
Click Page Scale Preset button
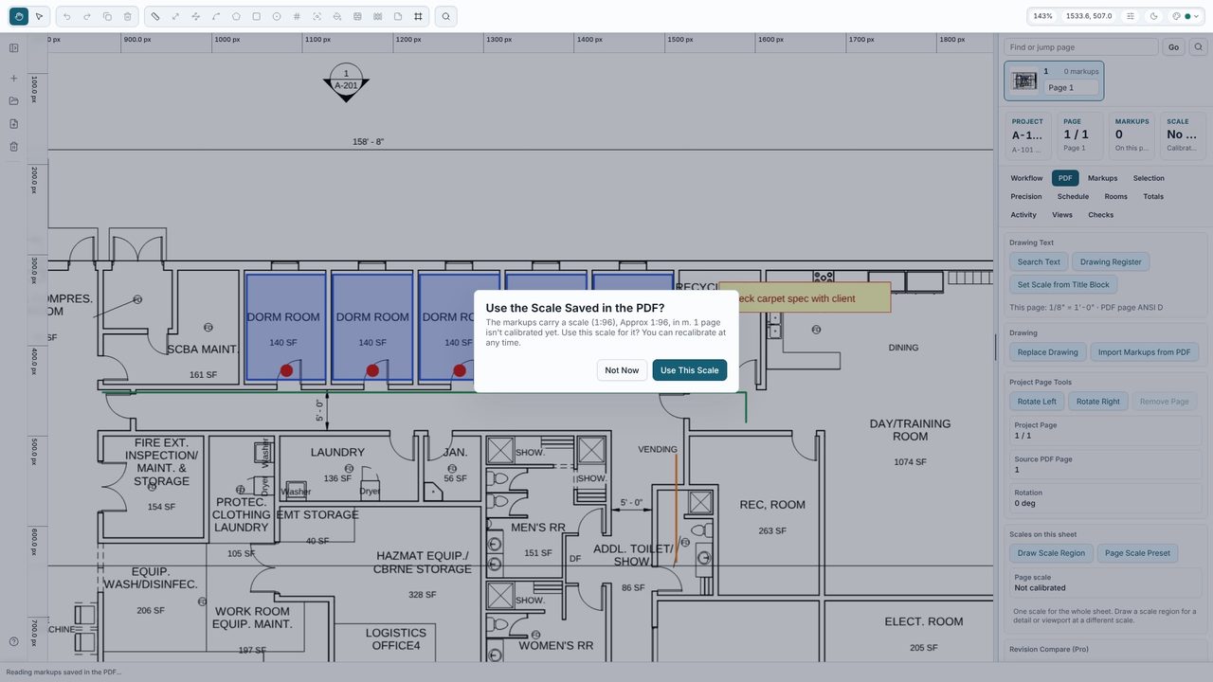(1137, 553)
